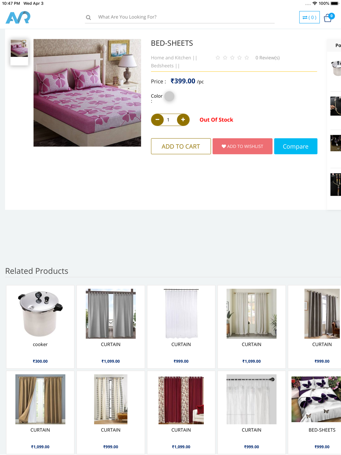Select the grey color swatch
341x455 pixels.
tap(169, 96)
